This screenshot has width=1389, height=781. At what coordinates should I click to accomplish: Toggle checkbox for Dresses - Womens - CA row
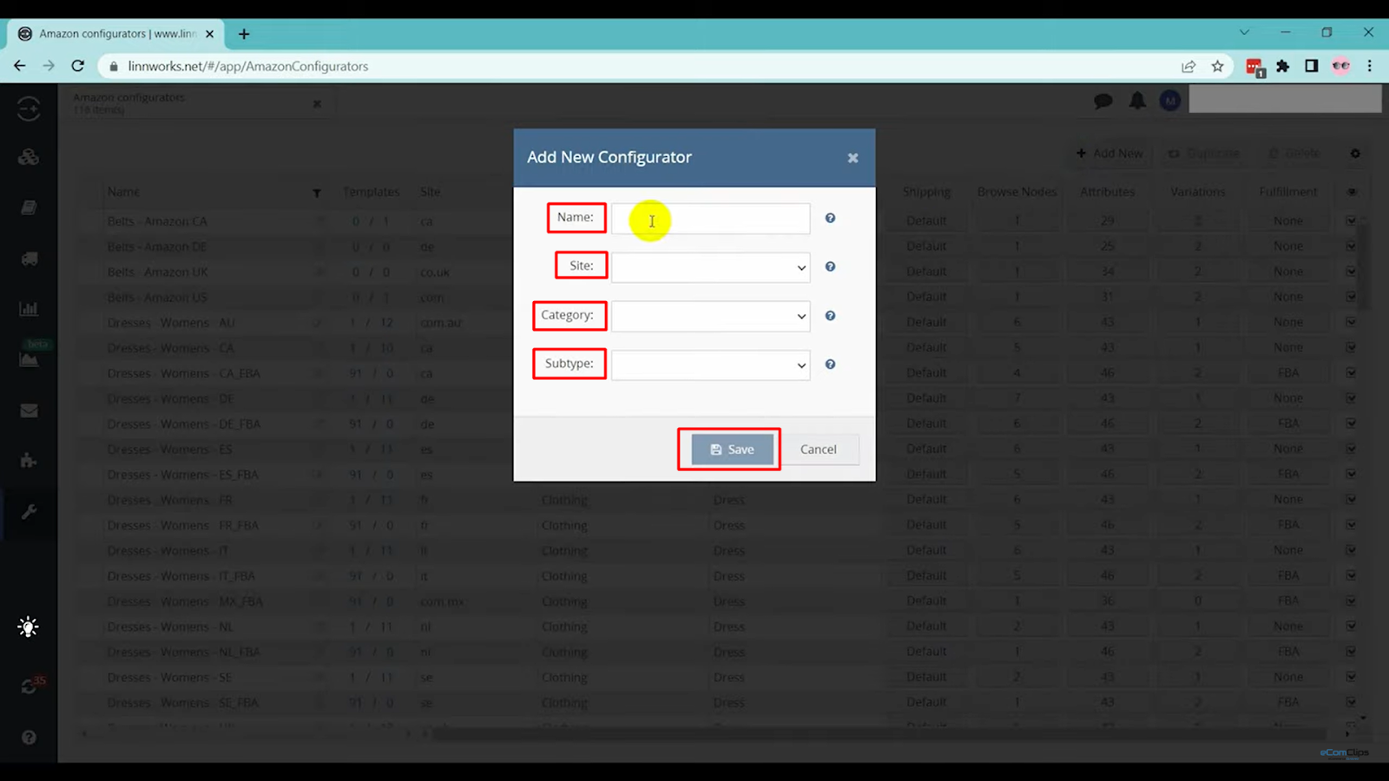click(x=1351, y=347)
